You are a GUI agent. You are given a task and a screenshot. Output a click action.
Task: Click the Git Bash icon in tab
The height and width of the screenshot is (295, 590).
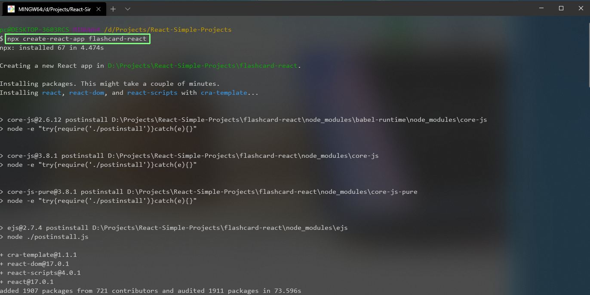click(x=11, y=9)
